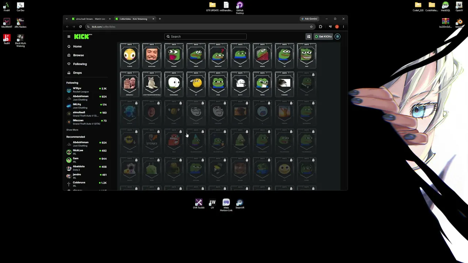The width and height of the screenshot is (468, 263).
Task: Launch LIV from the desktop
Action: coord(212,204)
